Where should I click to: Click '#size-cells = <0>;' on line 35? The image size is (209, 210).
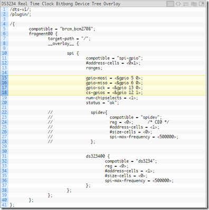click(x=126, y=176)
